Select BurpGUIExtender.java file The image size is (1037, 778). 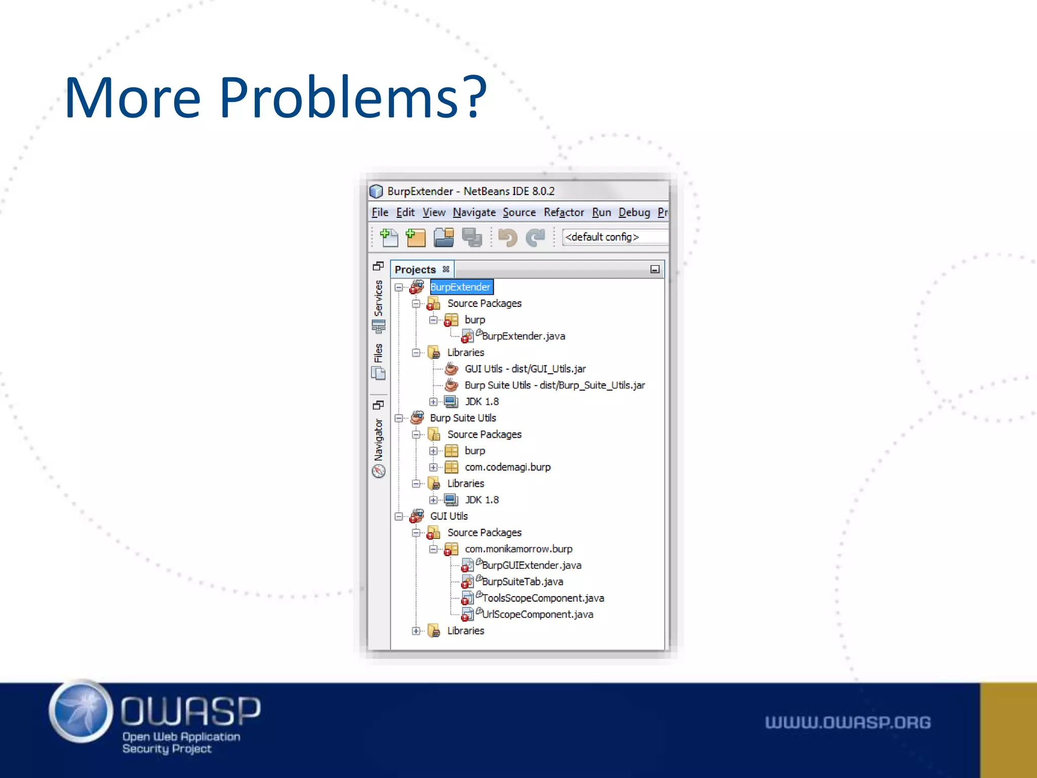point(532,565)
